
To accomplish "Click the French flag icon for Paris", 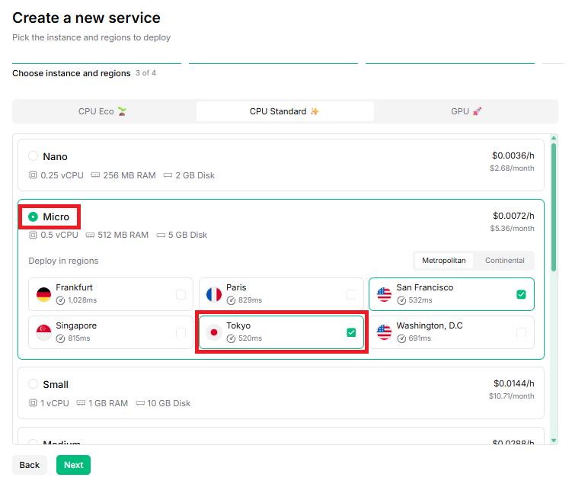I will [x=214, y=294].
